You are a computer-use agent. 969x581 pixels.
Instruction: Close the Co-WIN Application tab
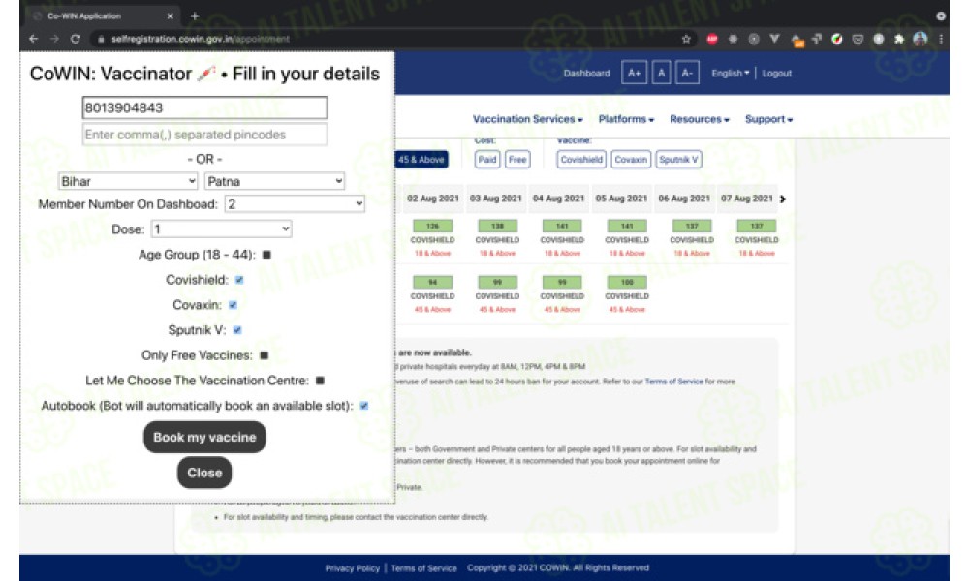coord(170,16)
